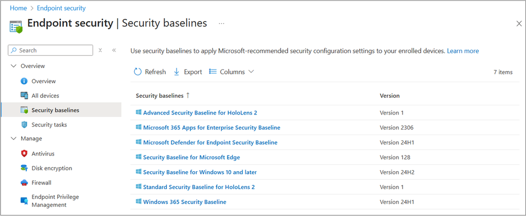Click the Version column header
Image resolution: width=526 pixels, height=216 pixels.
[x=389, y=96]
